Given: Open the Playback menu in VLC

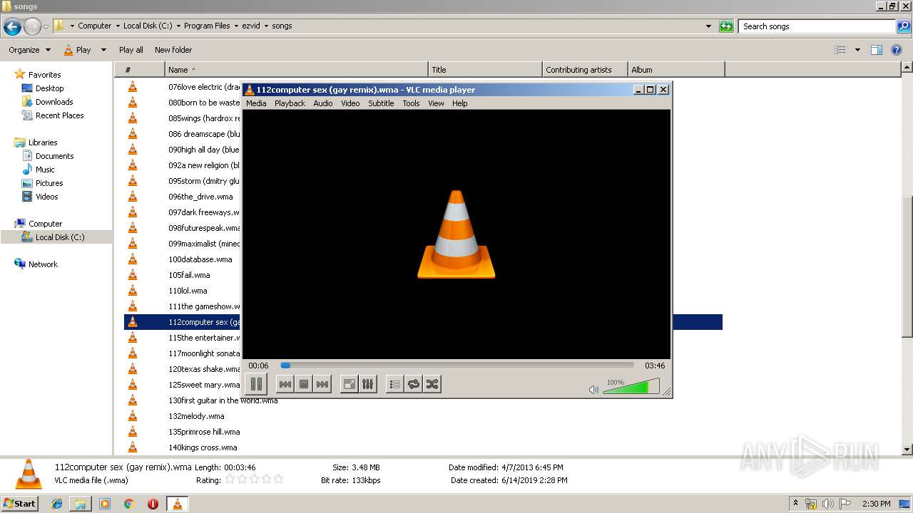Looking at the screenshot, I should click(290, 103).
